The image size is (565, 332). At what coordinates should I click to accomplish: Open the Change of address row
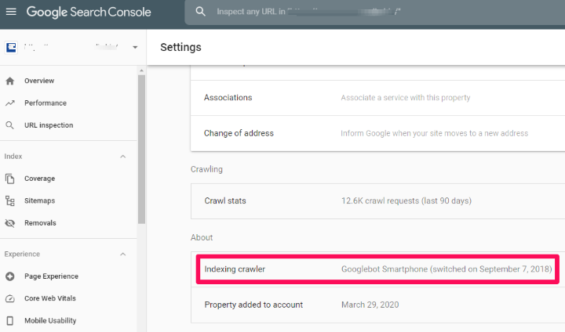377,133
